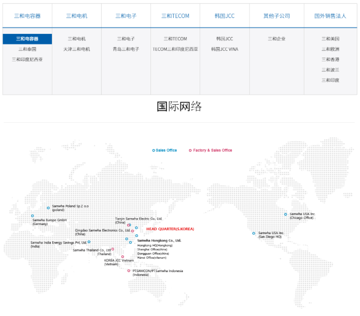
Task: Click HEAD QUARTER(S.KOREA) label
Action: click(x=170, y=229)
